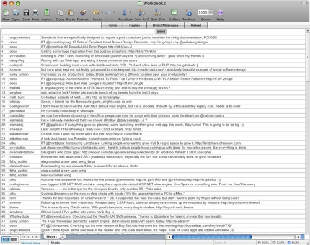Click the Import icon
Screen dimensions: 310x245
[x=46, y=12]
